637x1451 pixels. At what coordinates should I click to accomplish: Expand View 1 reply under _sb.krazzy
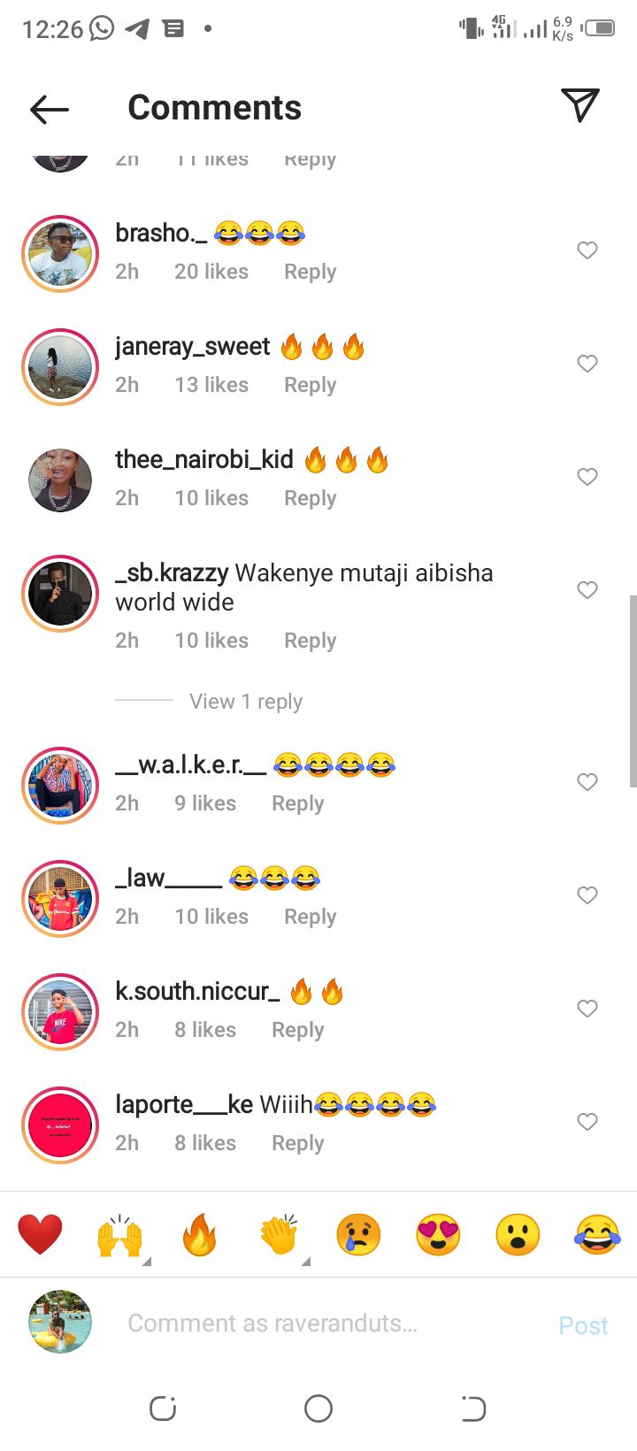pyautogui.click(x=246, y=702)
